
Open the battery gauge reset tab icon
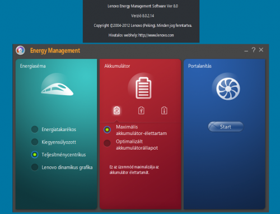tap(141, 110)
